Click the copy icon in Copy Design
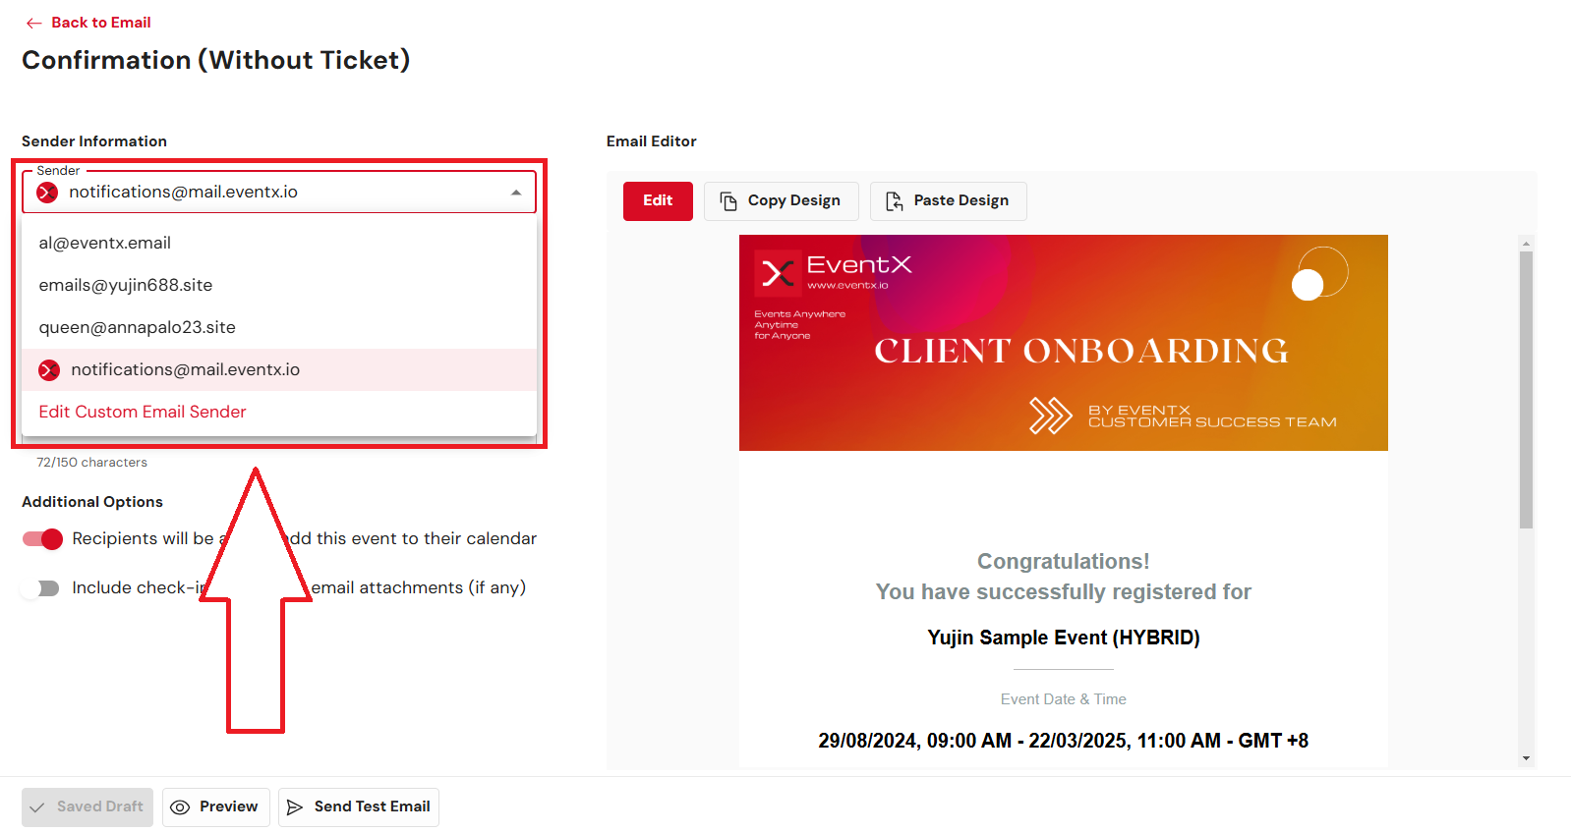1571x833 pixels. [x=728, y=201]
